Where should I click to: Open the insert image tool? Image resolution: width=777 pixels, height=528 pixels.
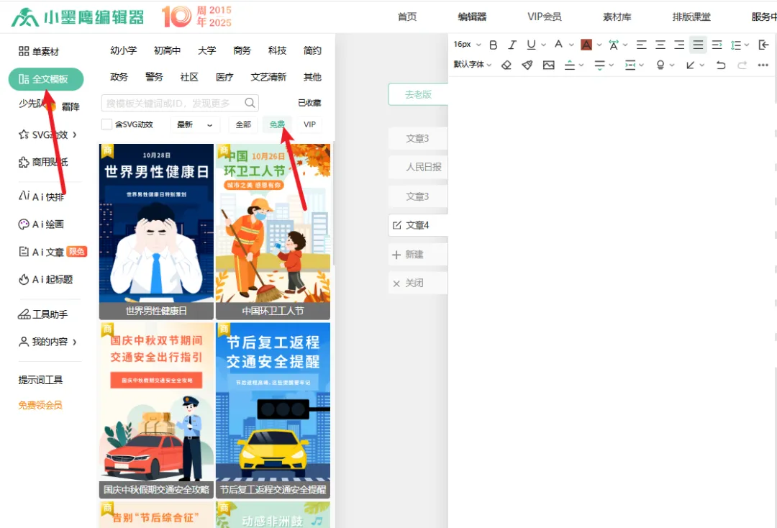(x=550, y=65)
